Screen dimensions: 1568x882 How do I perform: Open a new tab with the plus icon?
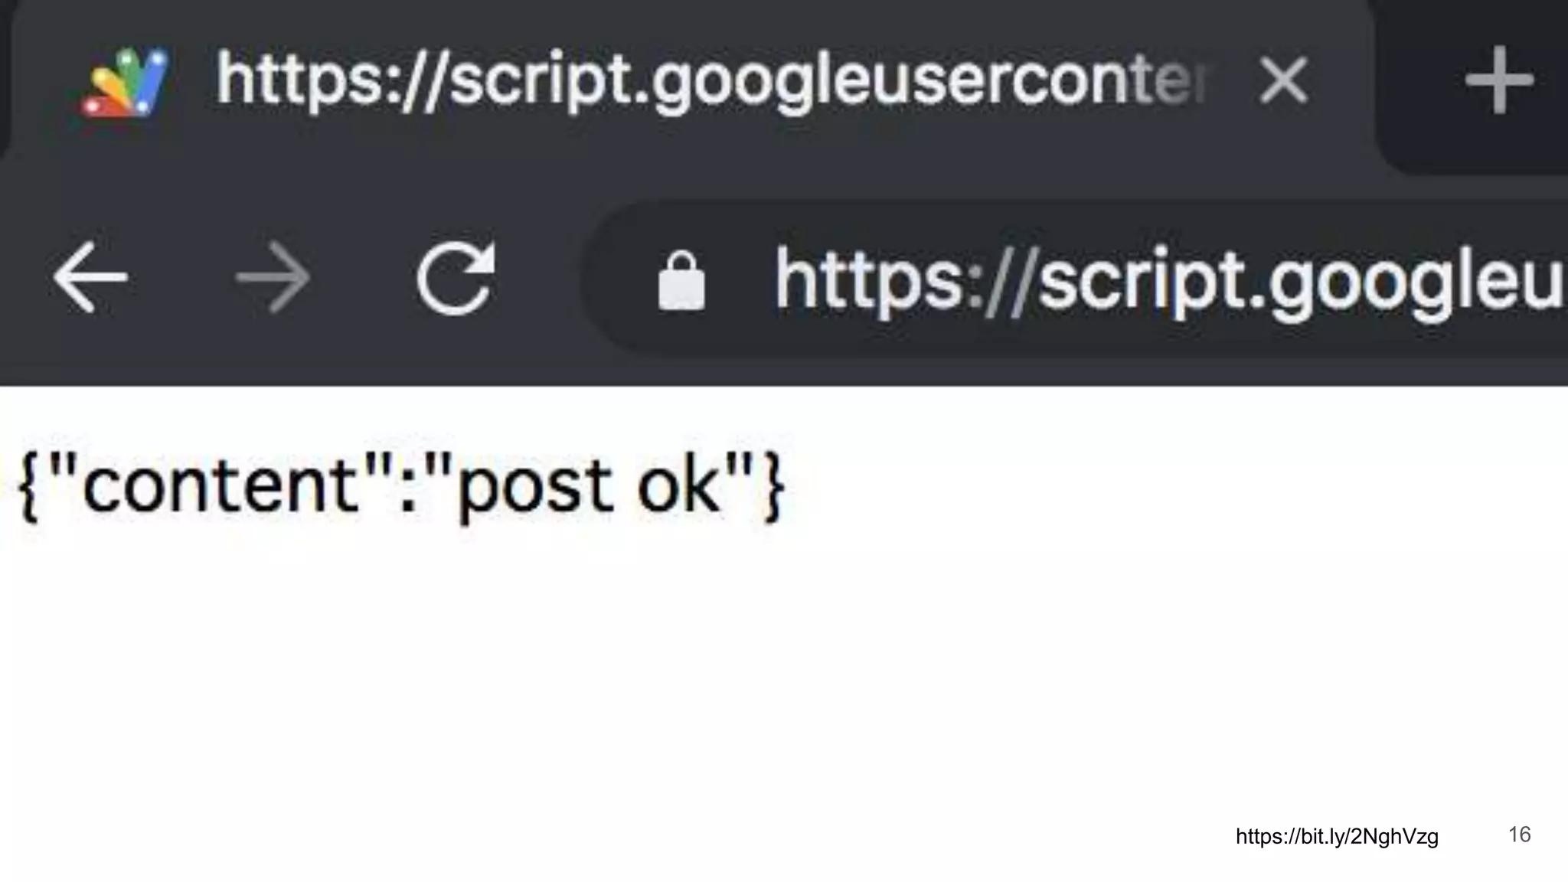pyautogui.click(x=1498, y=80)
